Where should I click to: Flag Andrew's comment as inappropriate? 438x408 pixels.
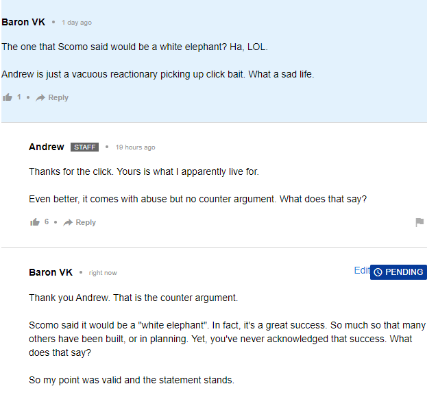[x=419, y=222]
